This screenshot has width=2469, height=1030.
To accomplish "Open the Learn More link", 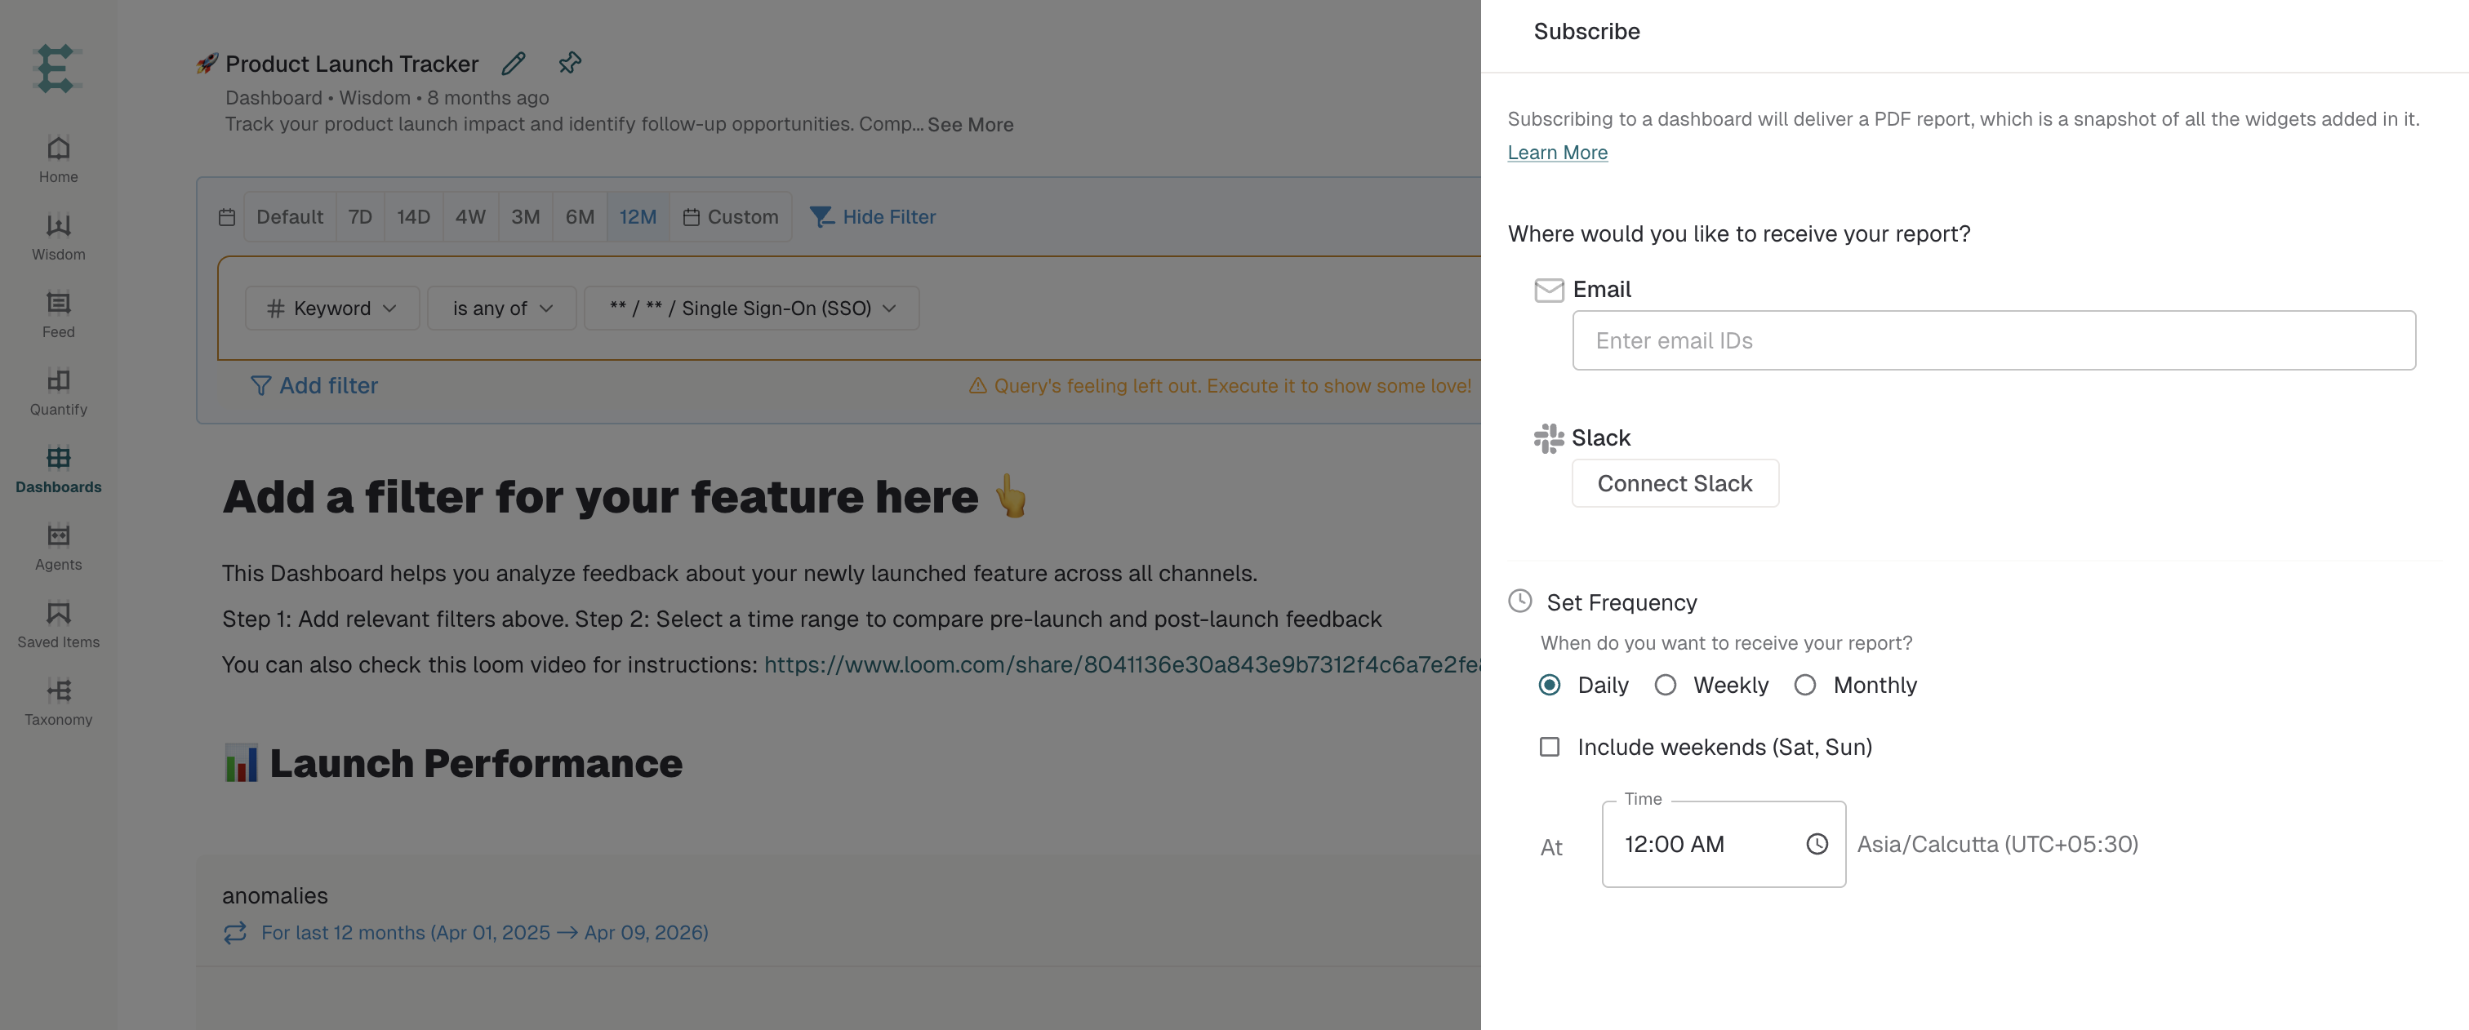I will point(1558,153).
